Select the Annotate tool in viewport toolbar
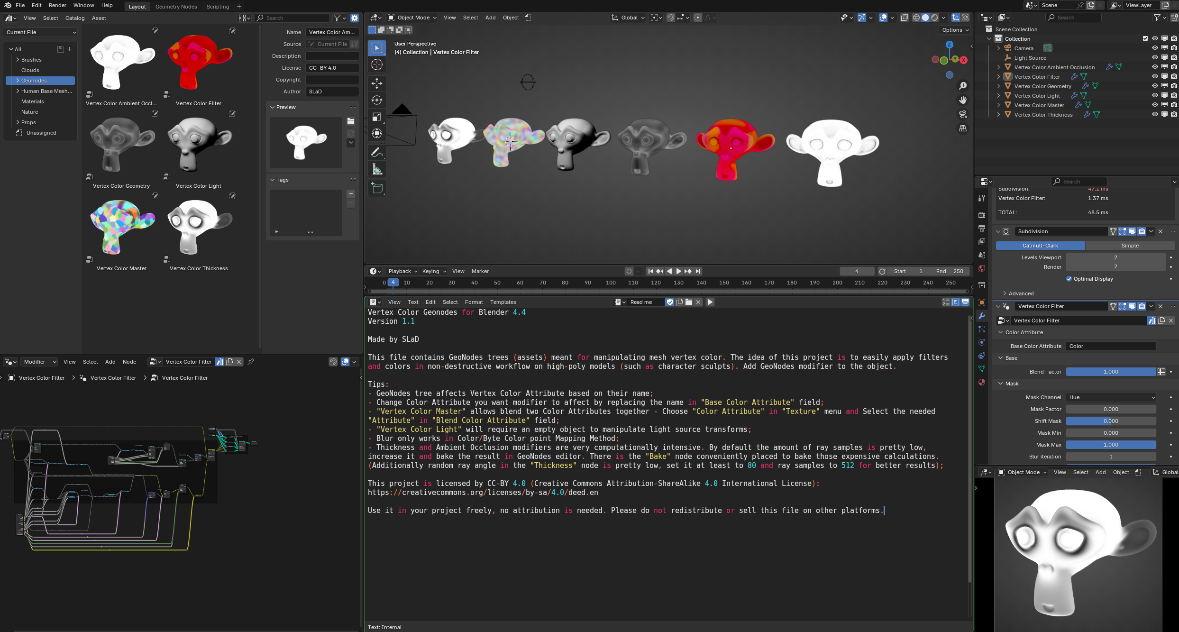This screenshot has width=1179, height=632. [377, 152]
